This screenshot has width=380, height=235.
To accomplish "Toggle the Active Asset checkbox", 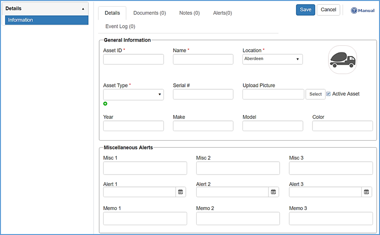I will point(328,94).
